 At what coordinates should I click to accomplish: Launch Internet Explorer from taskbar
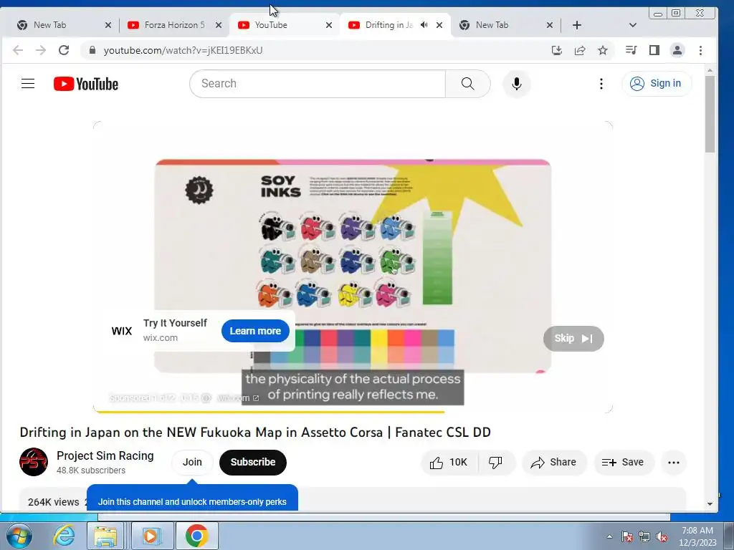click(x=64, y=536)
